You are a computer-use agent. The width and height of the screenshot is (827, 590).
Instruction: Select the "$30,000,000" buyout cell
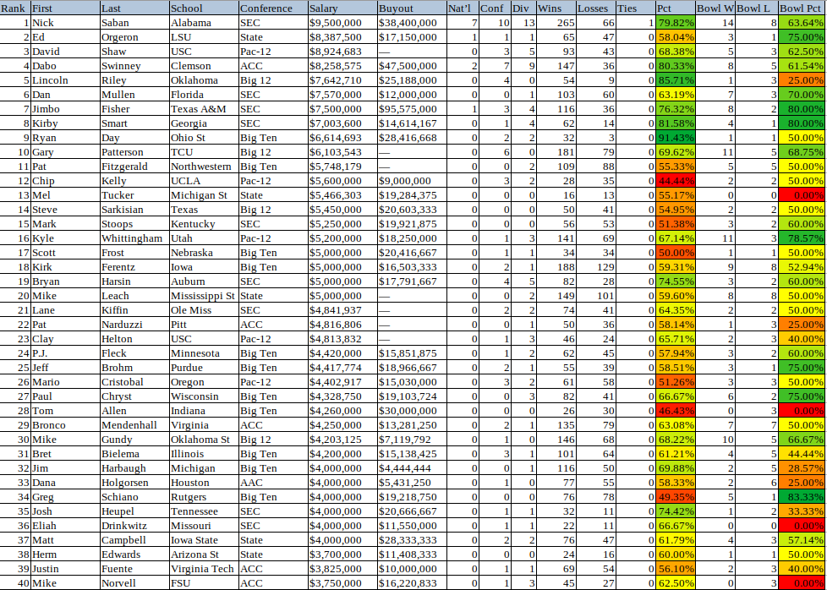tap(412, 410)
